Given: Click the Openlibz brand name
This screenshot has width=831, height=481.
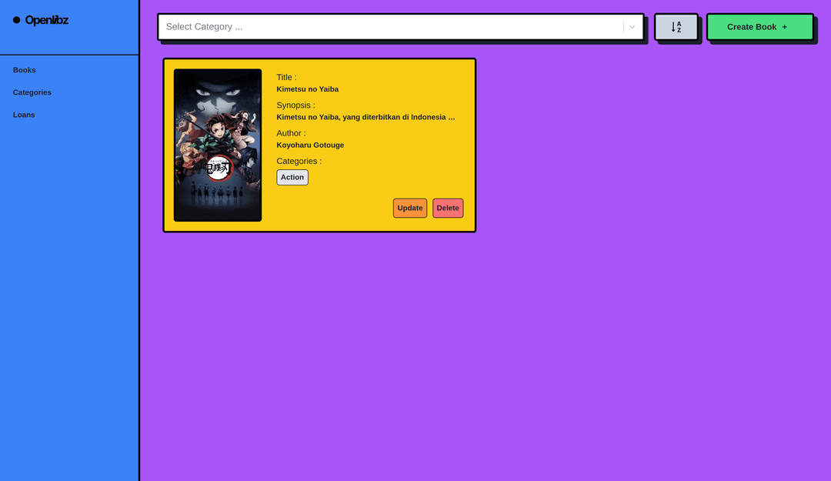Looking at the screenshot, I should [x=47, y=20].
